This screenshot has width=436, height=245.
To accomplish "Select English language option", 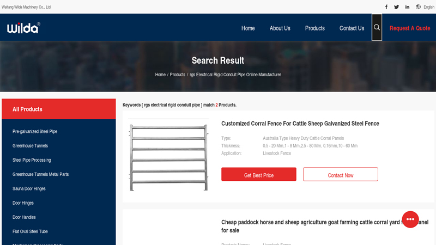I will [x=429, y=7].
